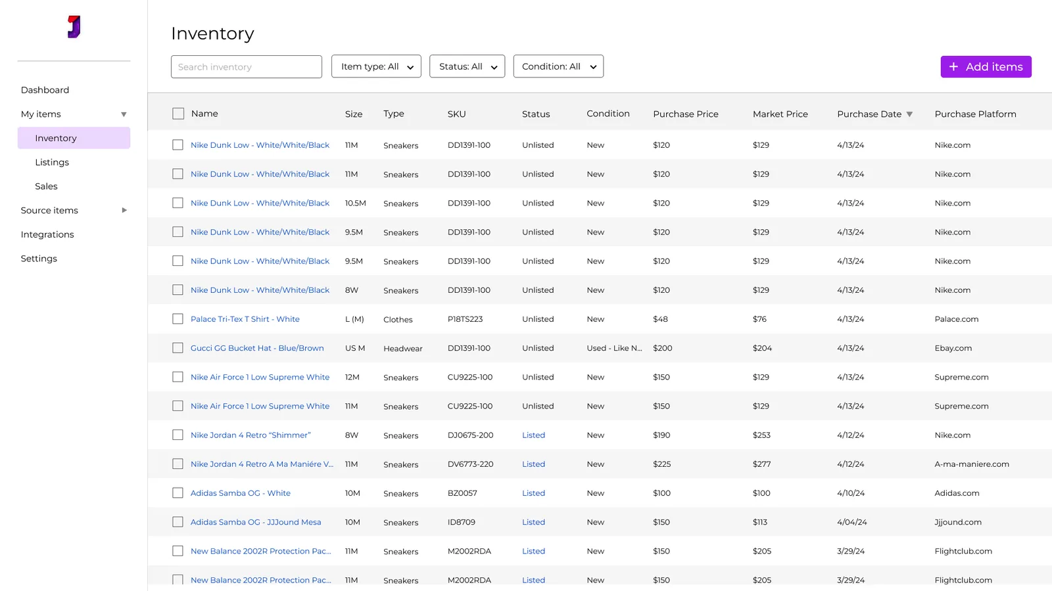Open the Item type filter dropdown
The image size is (1052, 591).
click(376, 66)
